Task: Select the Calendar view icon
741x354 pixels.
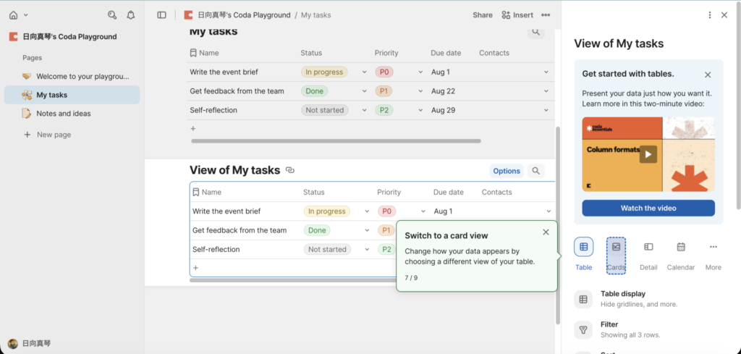Action: coord(680,247)
